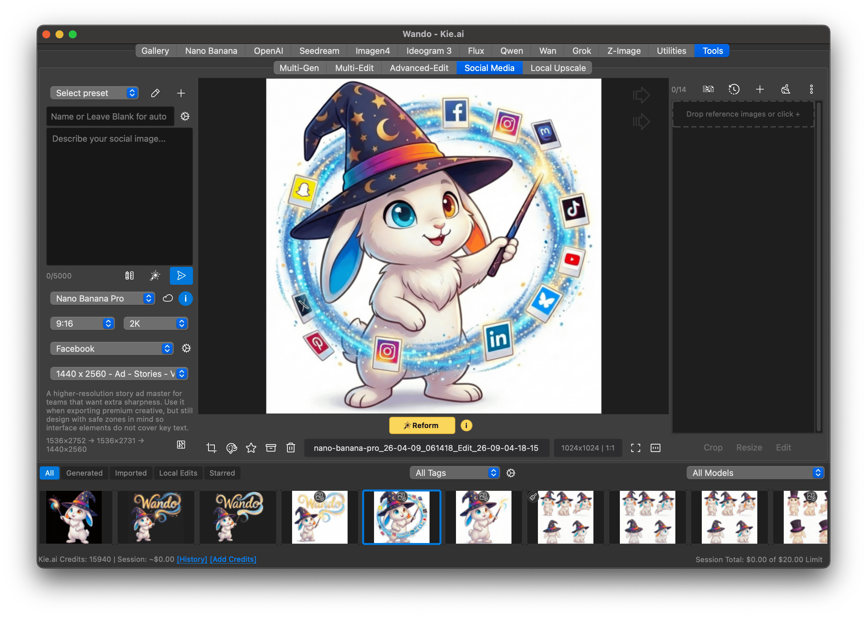Select the Starred filter

(222, 473)
